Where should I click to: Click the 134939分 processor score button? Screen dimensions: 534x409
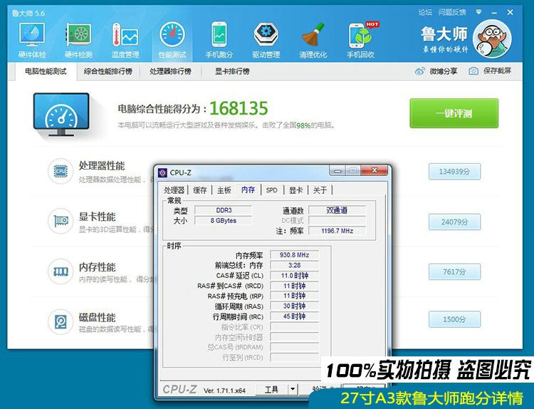(x=454, y=172)
